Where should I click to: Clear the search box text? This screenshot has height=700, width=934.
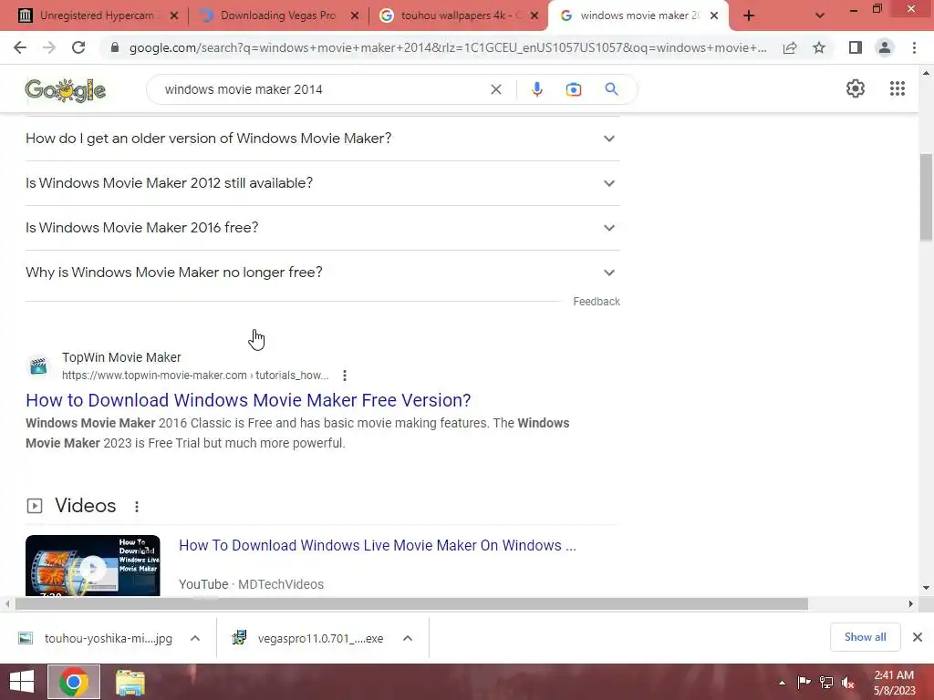(495, 89)
